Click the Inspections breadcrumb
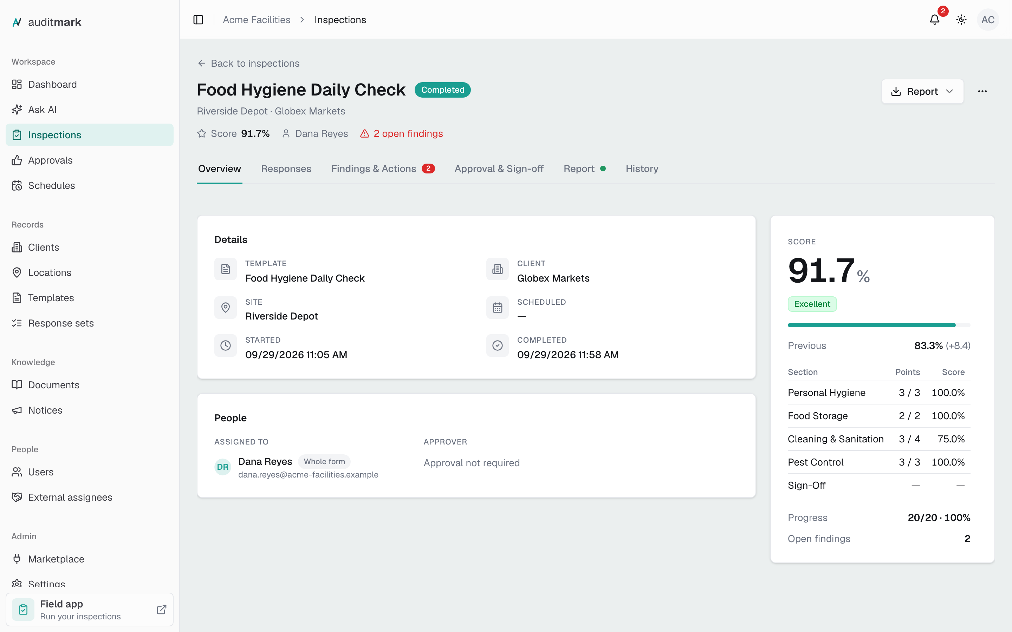 (340, 20)
